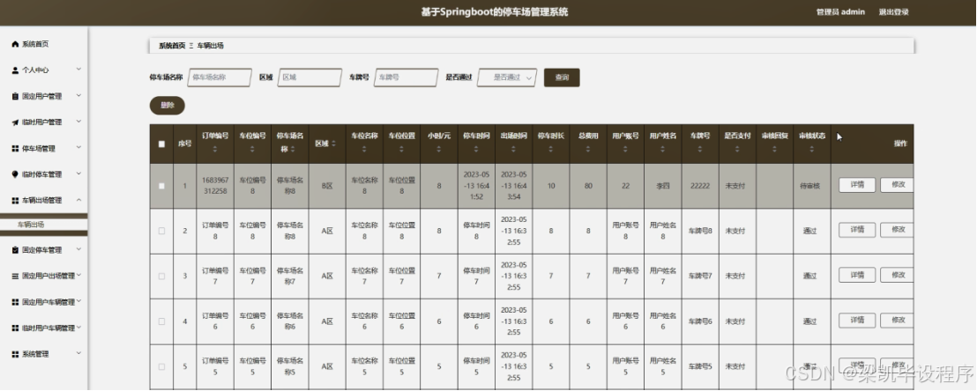The width and height of the screenshot is (977, 391).
Task: Click the grid icon for 停车场管理
Action: pyautogui.click(x=16, y=149)
